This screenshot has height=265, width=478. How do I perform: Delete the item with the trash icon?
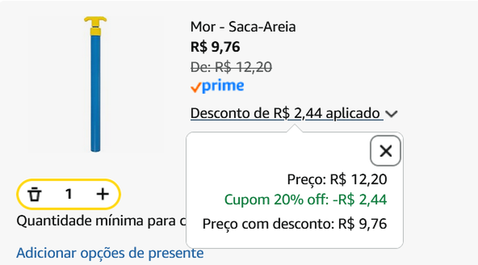(35, 195)
